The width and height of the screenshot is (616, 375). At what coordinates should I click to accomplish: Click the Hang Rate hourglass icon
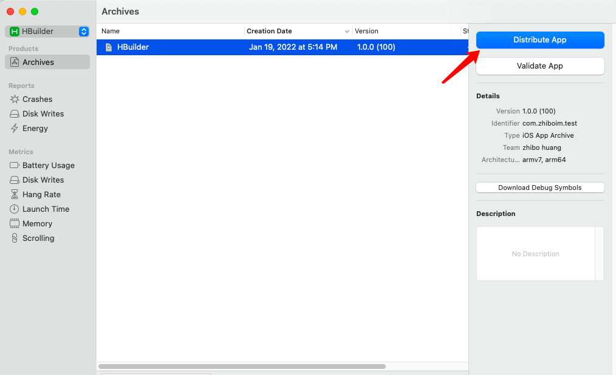(x=15, y=194)
